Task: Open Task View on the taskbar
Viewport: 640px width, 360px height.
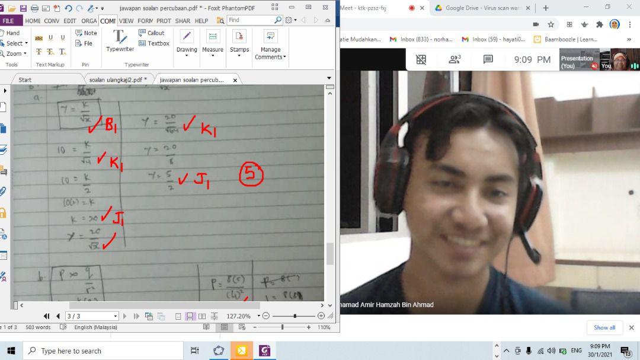Action: pos(195,351)
